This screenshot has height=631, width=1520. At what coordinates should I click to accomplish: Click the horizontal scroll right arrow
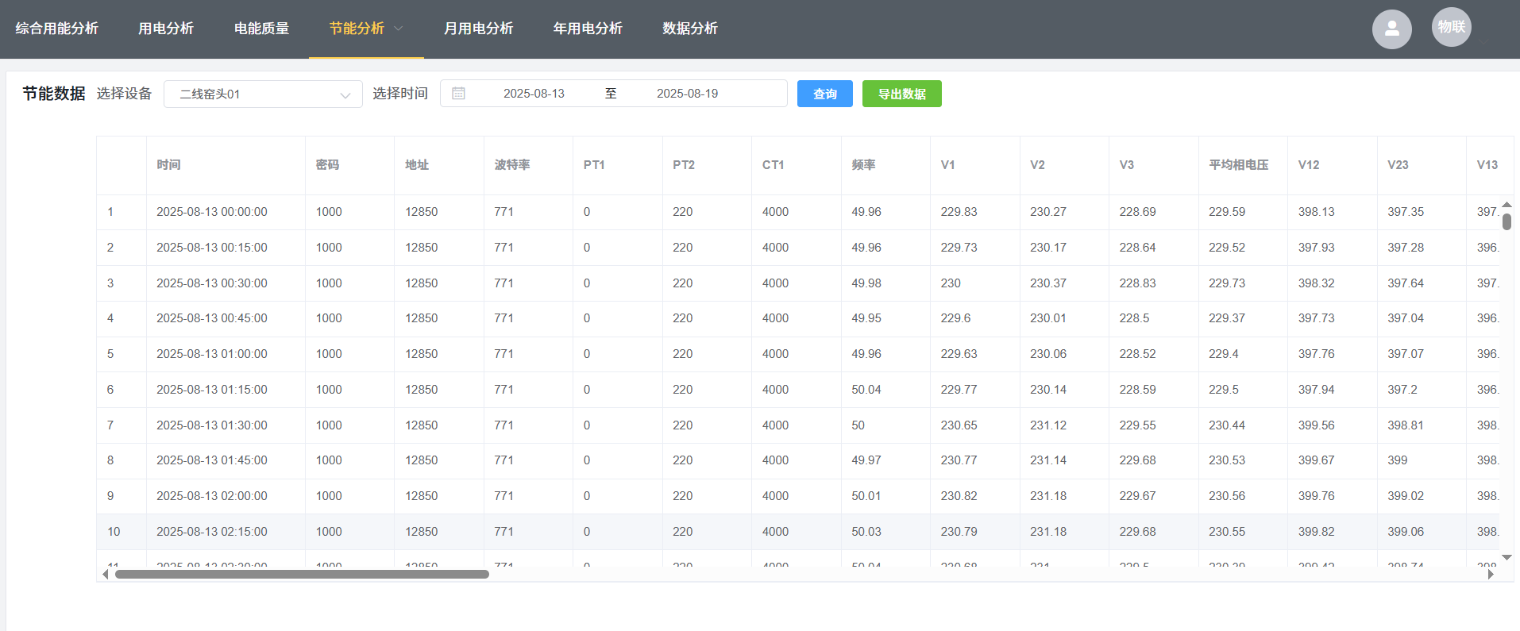tap(1491, 574)
